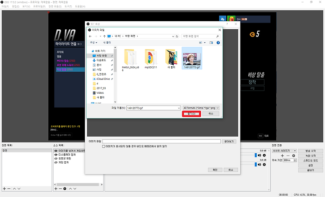Click the search magnifier in file dialog
The width and height of the screenshot is (325, 197).
click(218, 36)
